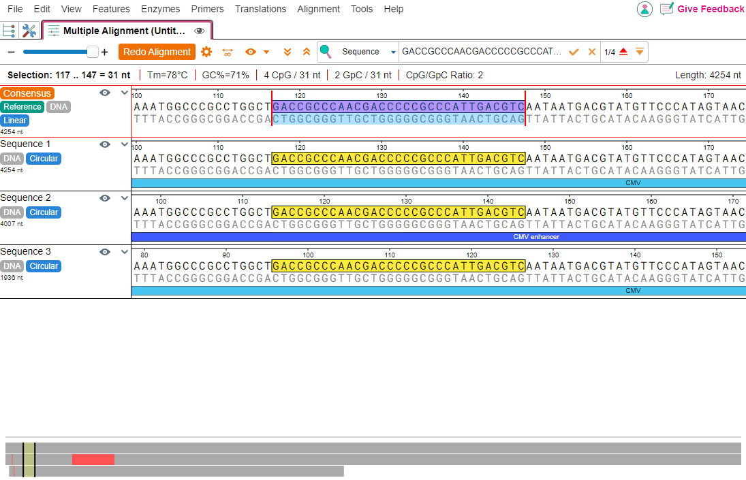Open the Enzymes menu
The height and width of the screenshot is (480, 746).
point(160,9)
